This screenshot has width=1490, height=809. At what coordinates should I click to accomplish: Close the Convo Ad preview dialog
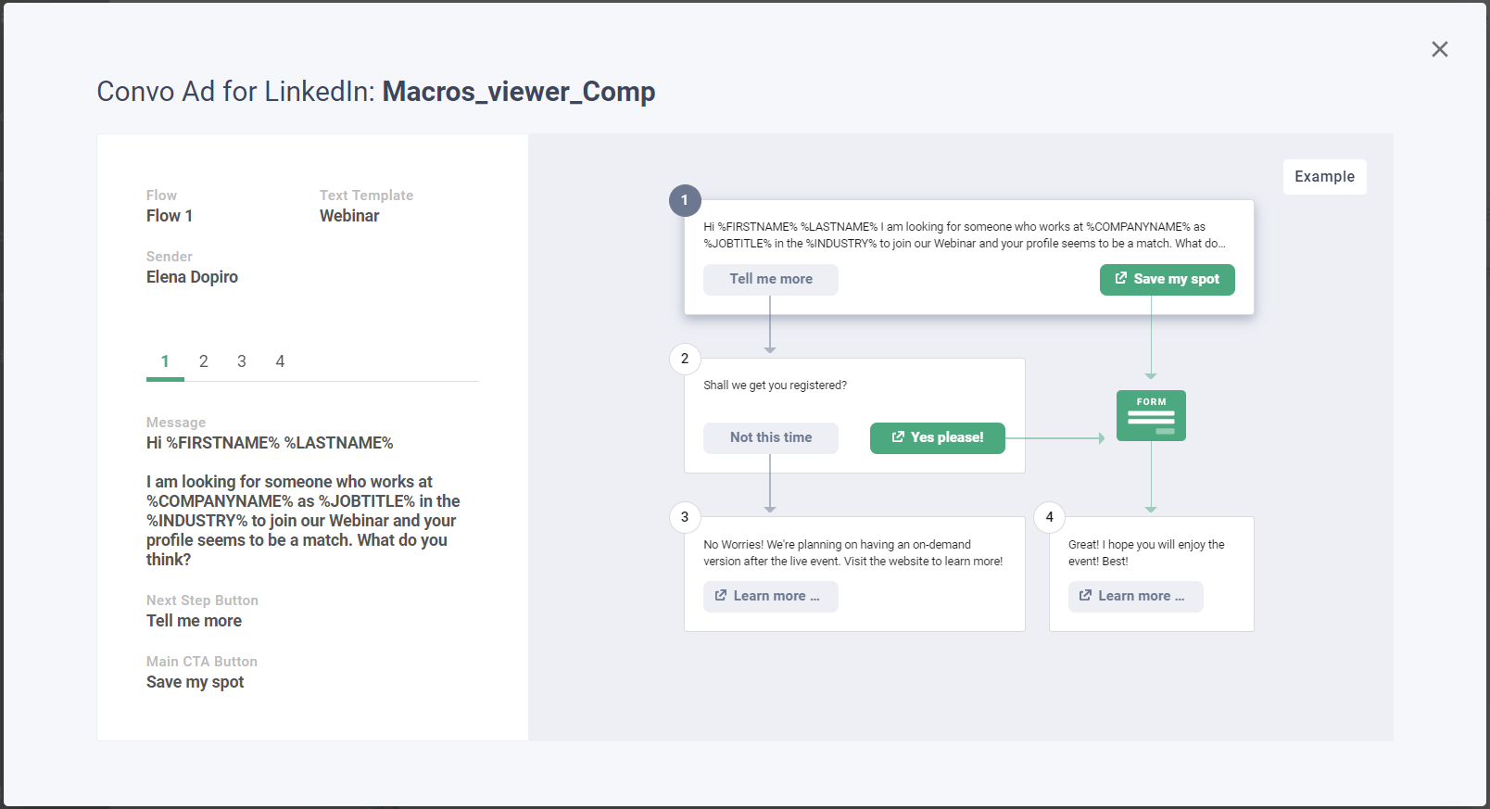pyautogui.click(x=1439, y=49)
